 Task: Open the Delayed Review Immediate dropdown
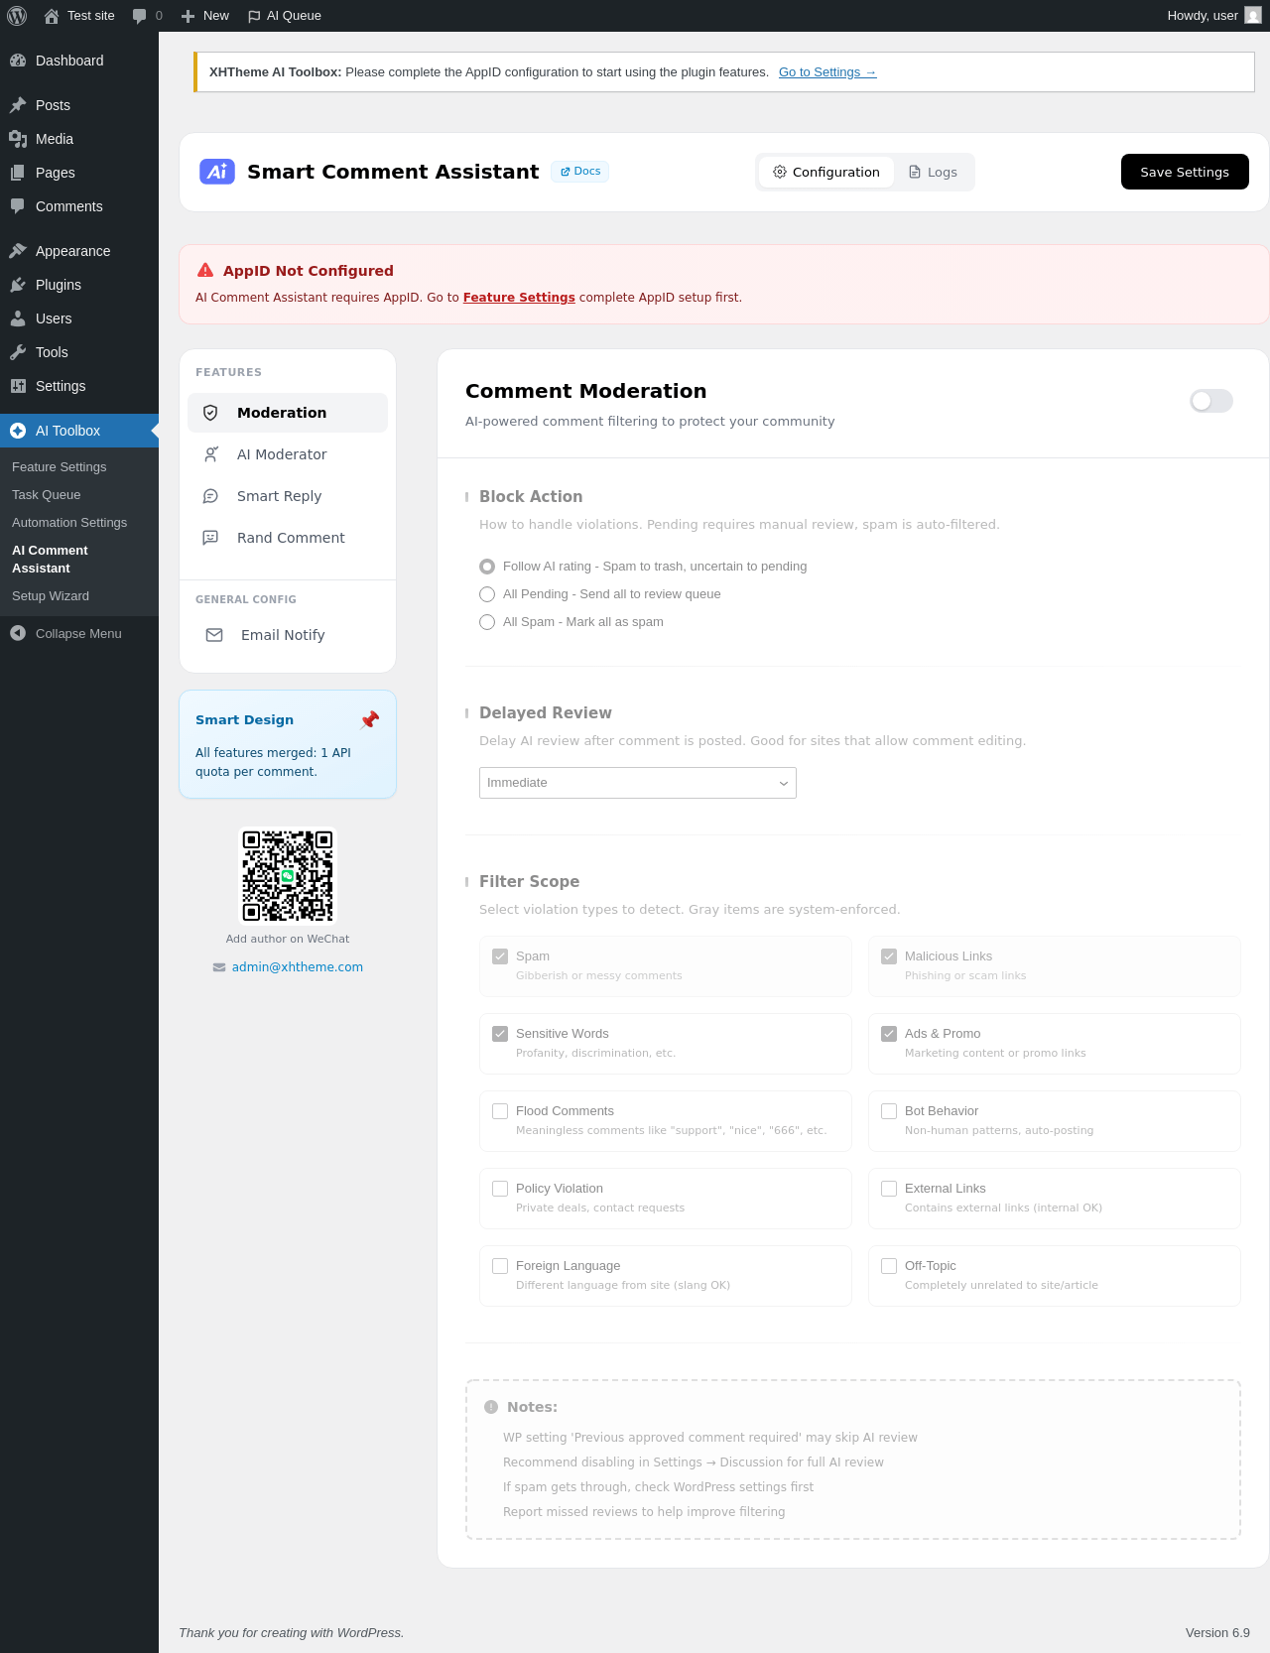637,783
